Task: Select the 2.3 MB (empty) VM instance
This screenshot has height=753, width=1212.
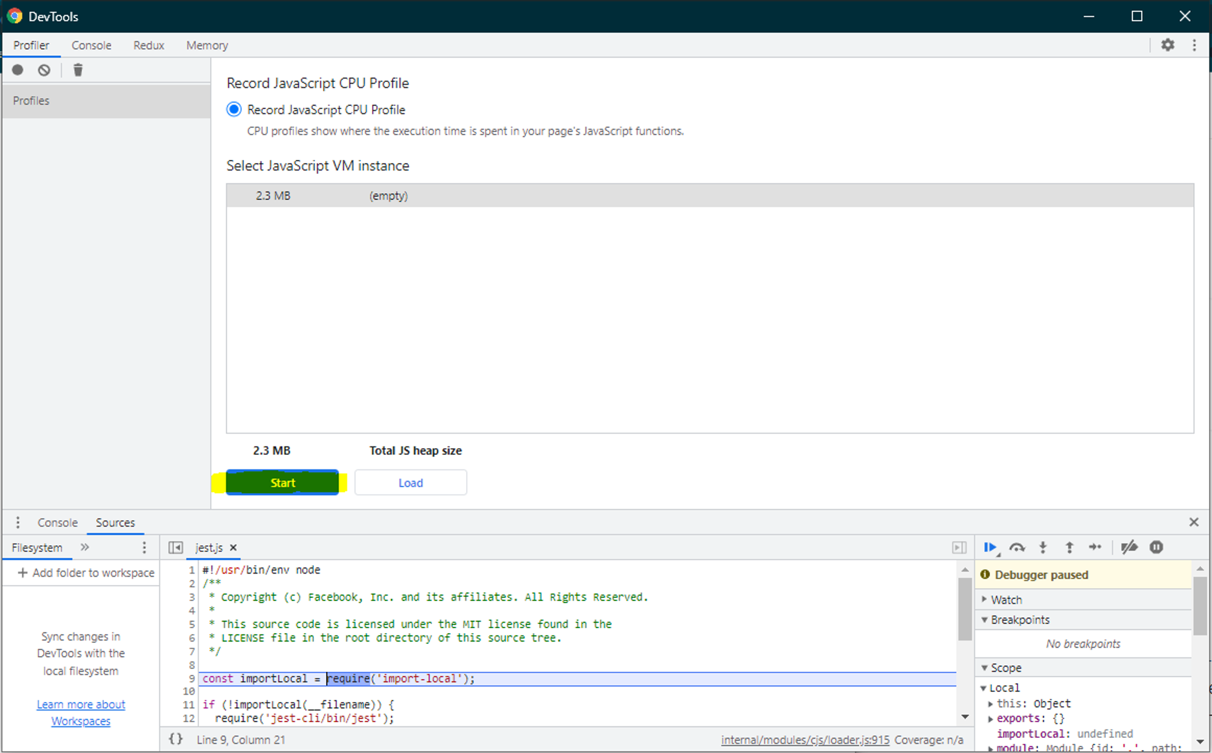Action: pos(710,196)
